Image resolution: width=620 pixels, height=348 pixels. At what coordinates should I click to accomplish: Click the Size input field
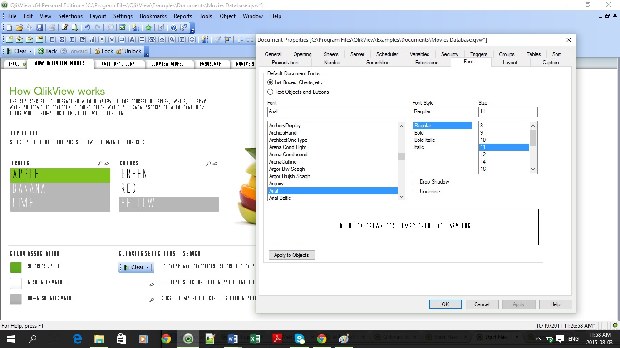[508, 111]
